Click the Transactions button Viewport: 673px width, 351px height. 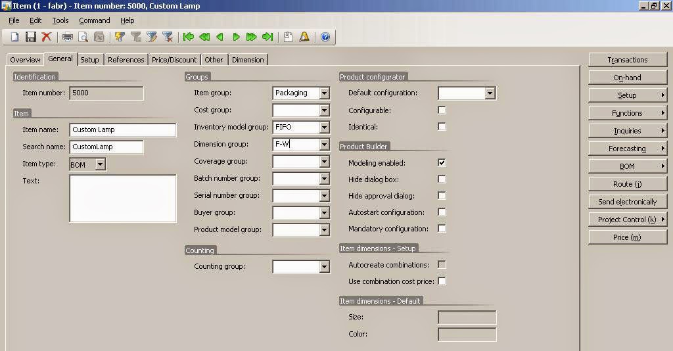pyautogui.click(x=628, y=60)
